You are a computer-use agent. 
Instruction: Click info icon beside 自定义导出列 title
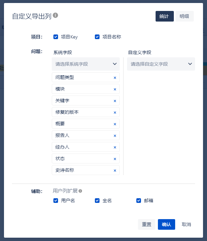coord(55,15)
